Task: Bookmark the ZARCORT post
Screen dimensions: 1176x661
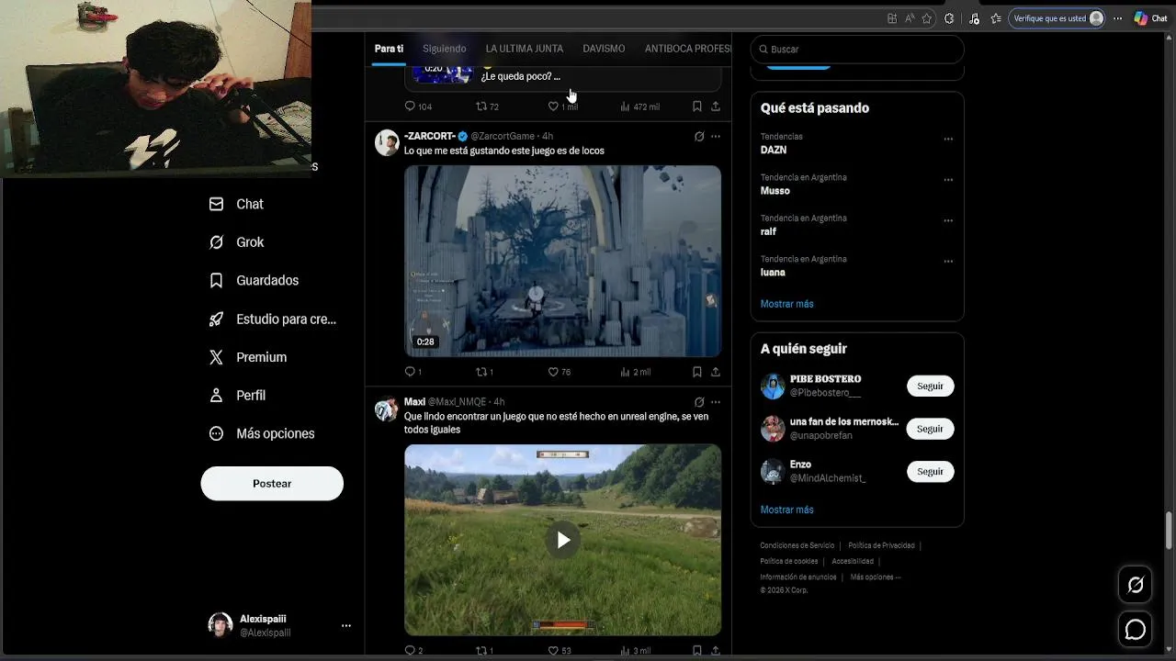Action: tap(697, 372)
